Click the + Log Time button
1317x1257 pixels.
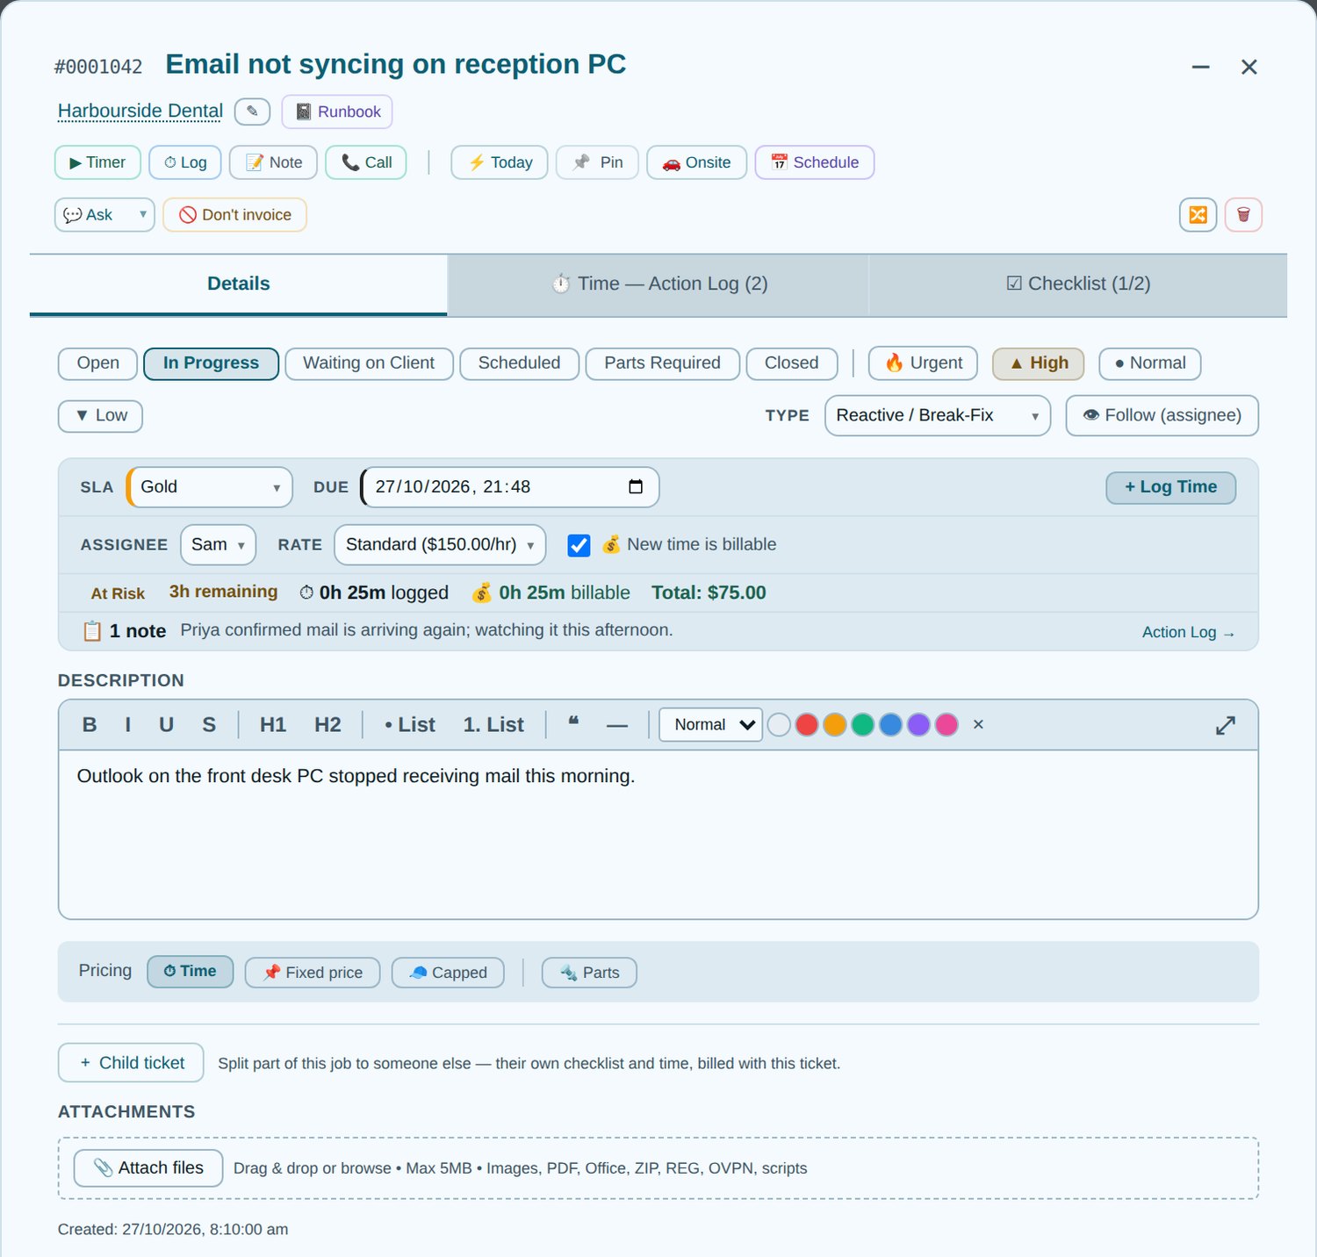[1170, 488]
